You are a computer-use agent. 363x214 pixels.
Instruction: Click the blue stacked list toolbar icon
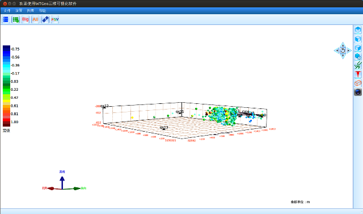click(x=6, y=20)
